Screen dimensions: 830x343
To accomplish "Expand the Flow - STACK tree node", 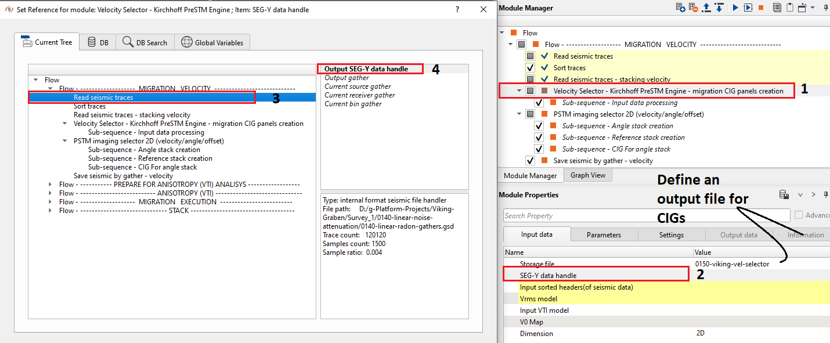I will pyautogui.click(x=51, y=211).
